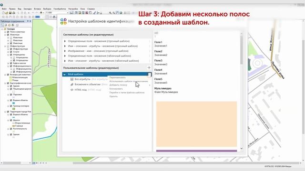The width and height of the screenshot is (305, 171).
Task: Expand last system template, табличный with name-description
Action: tap(65, 61)
